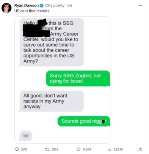Click the Ryan Dawson display name
Viewport: 149px width, 154px height.
click(x=27, y=5)
